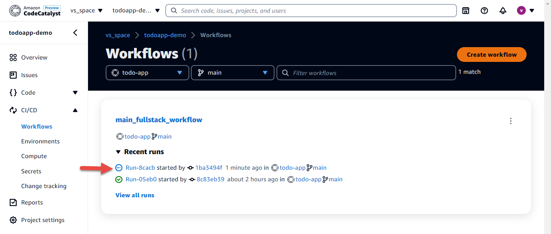Select the commit icon beside 1ba3494f
Screen dimensions: 551x234
click(190, 168)
